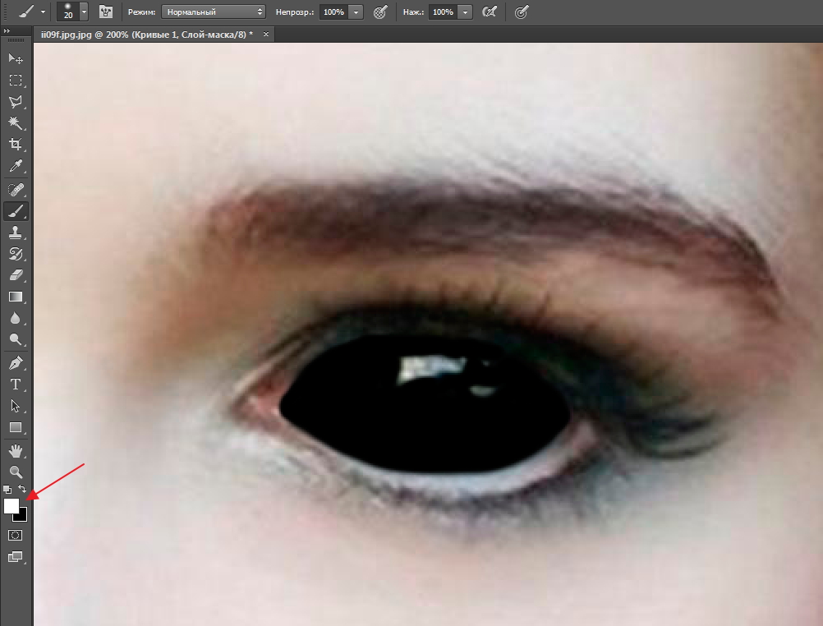The width and height of the screenshot is (823, 626).
Task: Toggle pressure for opacity
Action: tap(380, 12)
